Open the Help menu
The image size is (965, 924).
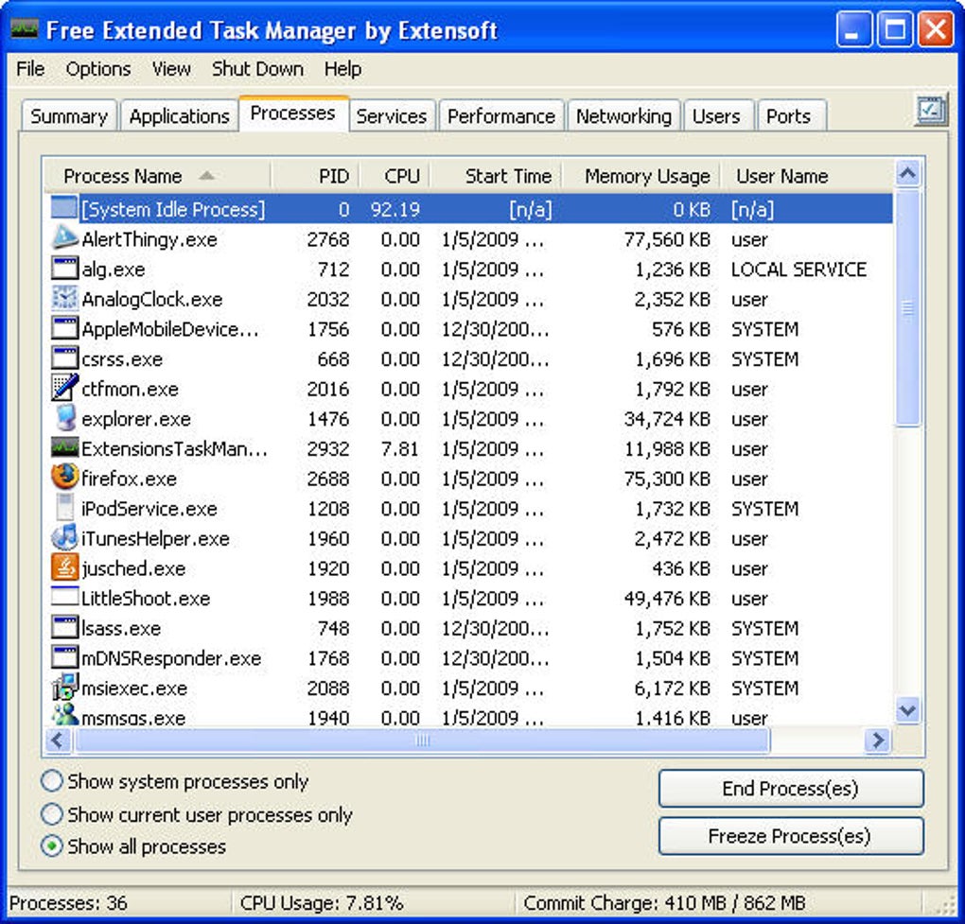tap(342, 69)
